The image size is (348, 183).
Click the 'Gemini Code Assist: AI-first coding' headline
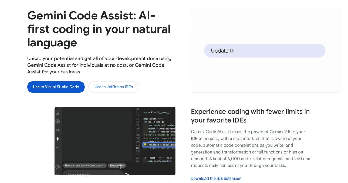99,29
